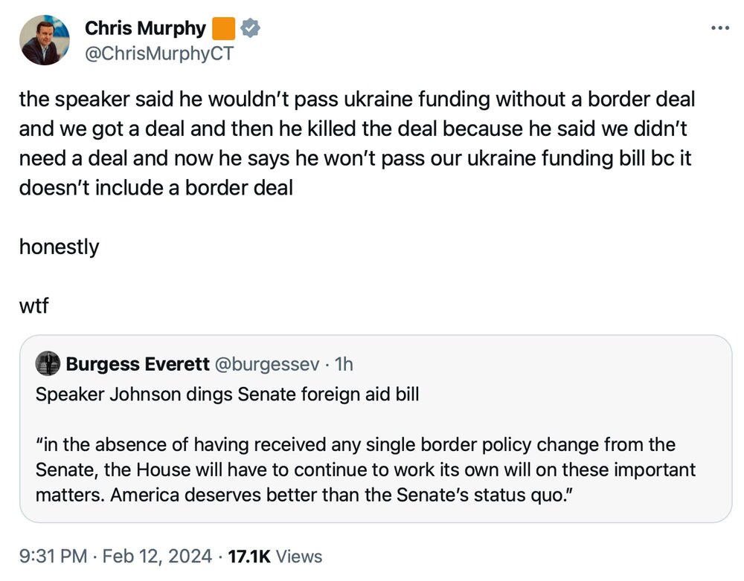Click the @burgessev handle

pos(267,364)
